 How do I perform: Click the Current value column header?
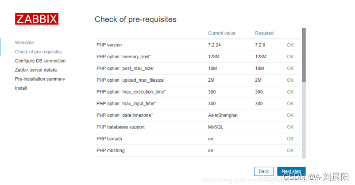(222, 33)
